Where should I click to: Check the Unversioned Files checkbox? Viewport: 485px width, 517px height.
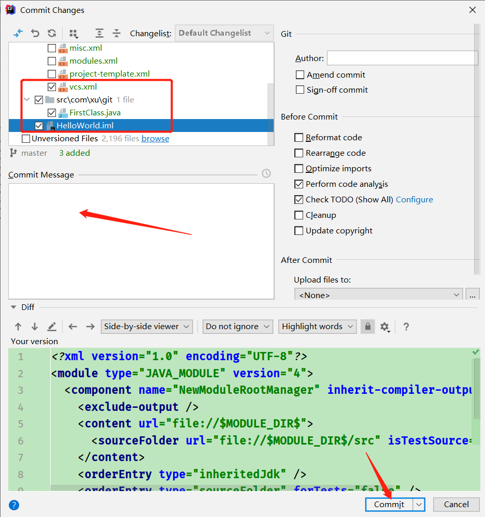pyautogui.click(x=26, y=139)
